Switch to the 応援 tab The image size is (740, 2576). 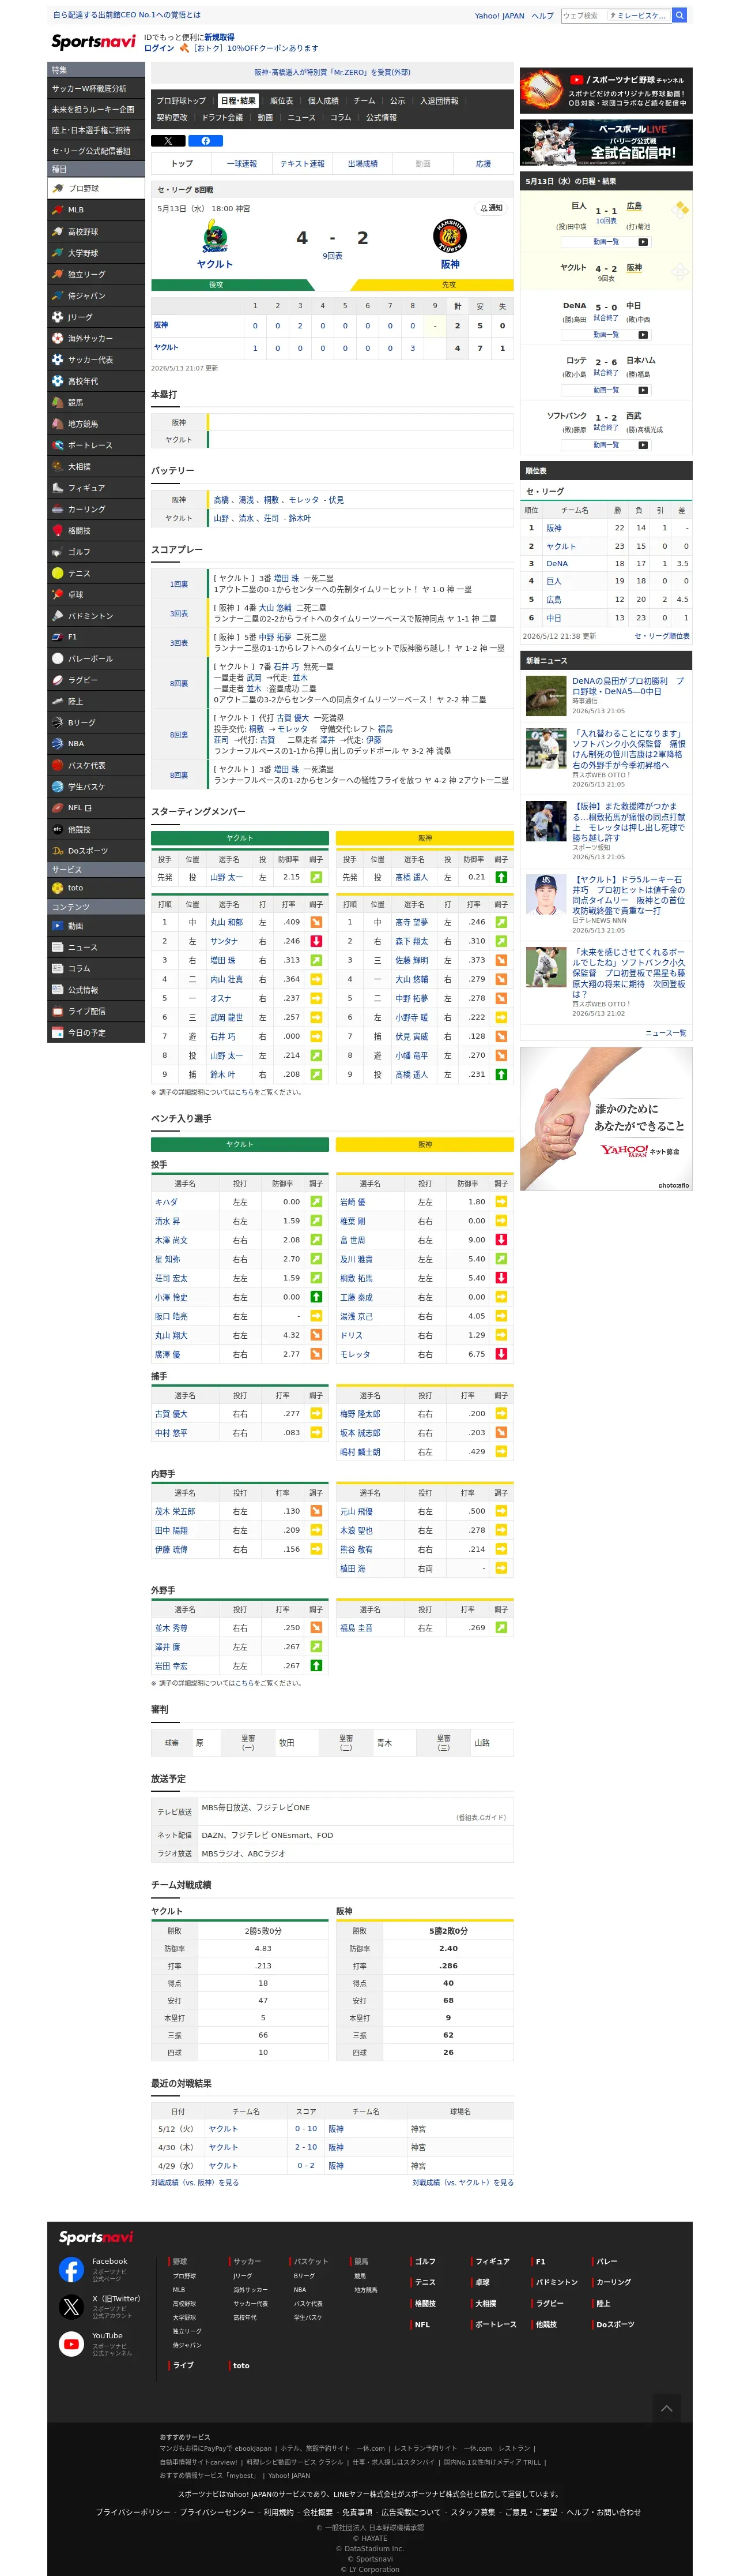pos(484,164)
